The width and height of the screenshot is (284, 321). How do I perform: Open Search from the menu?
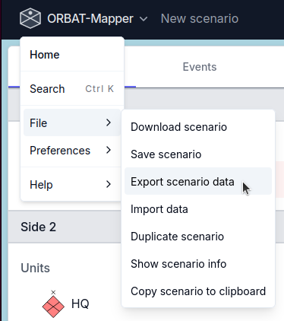click(72, 89)
